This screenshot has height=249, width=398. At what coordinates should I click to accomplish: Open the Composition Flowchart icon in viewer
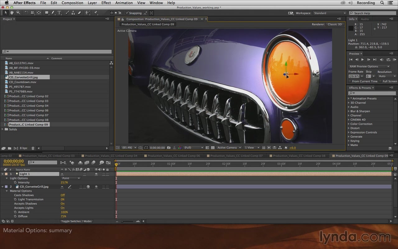280,148
